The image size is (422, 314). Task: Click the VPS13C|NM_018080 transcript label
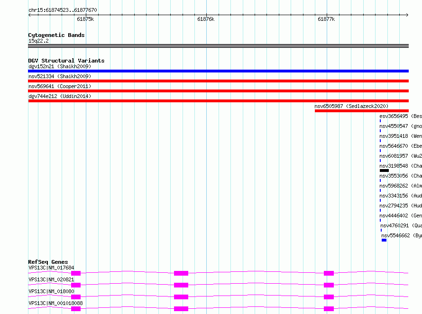[51, 291]
